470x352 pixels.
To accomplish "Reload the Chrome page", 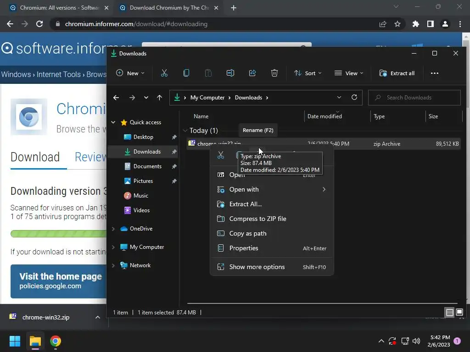I will 39,24.
